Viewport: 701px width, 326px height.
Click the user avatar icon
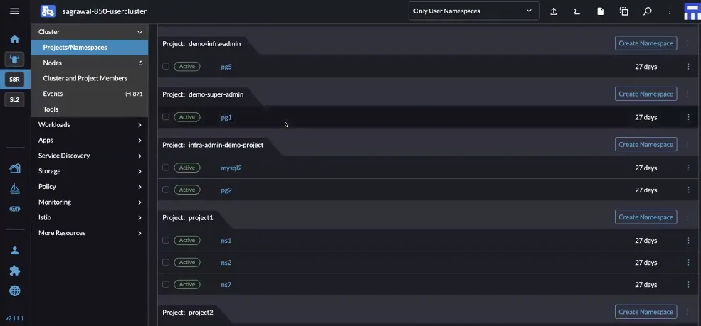[692, 11]
